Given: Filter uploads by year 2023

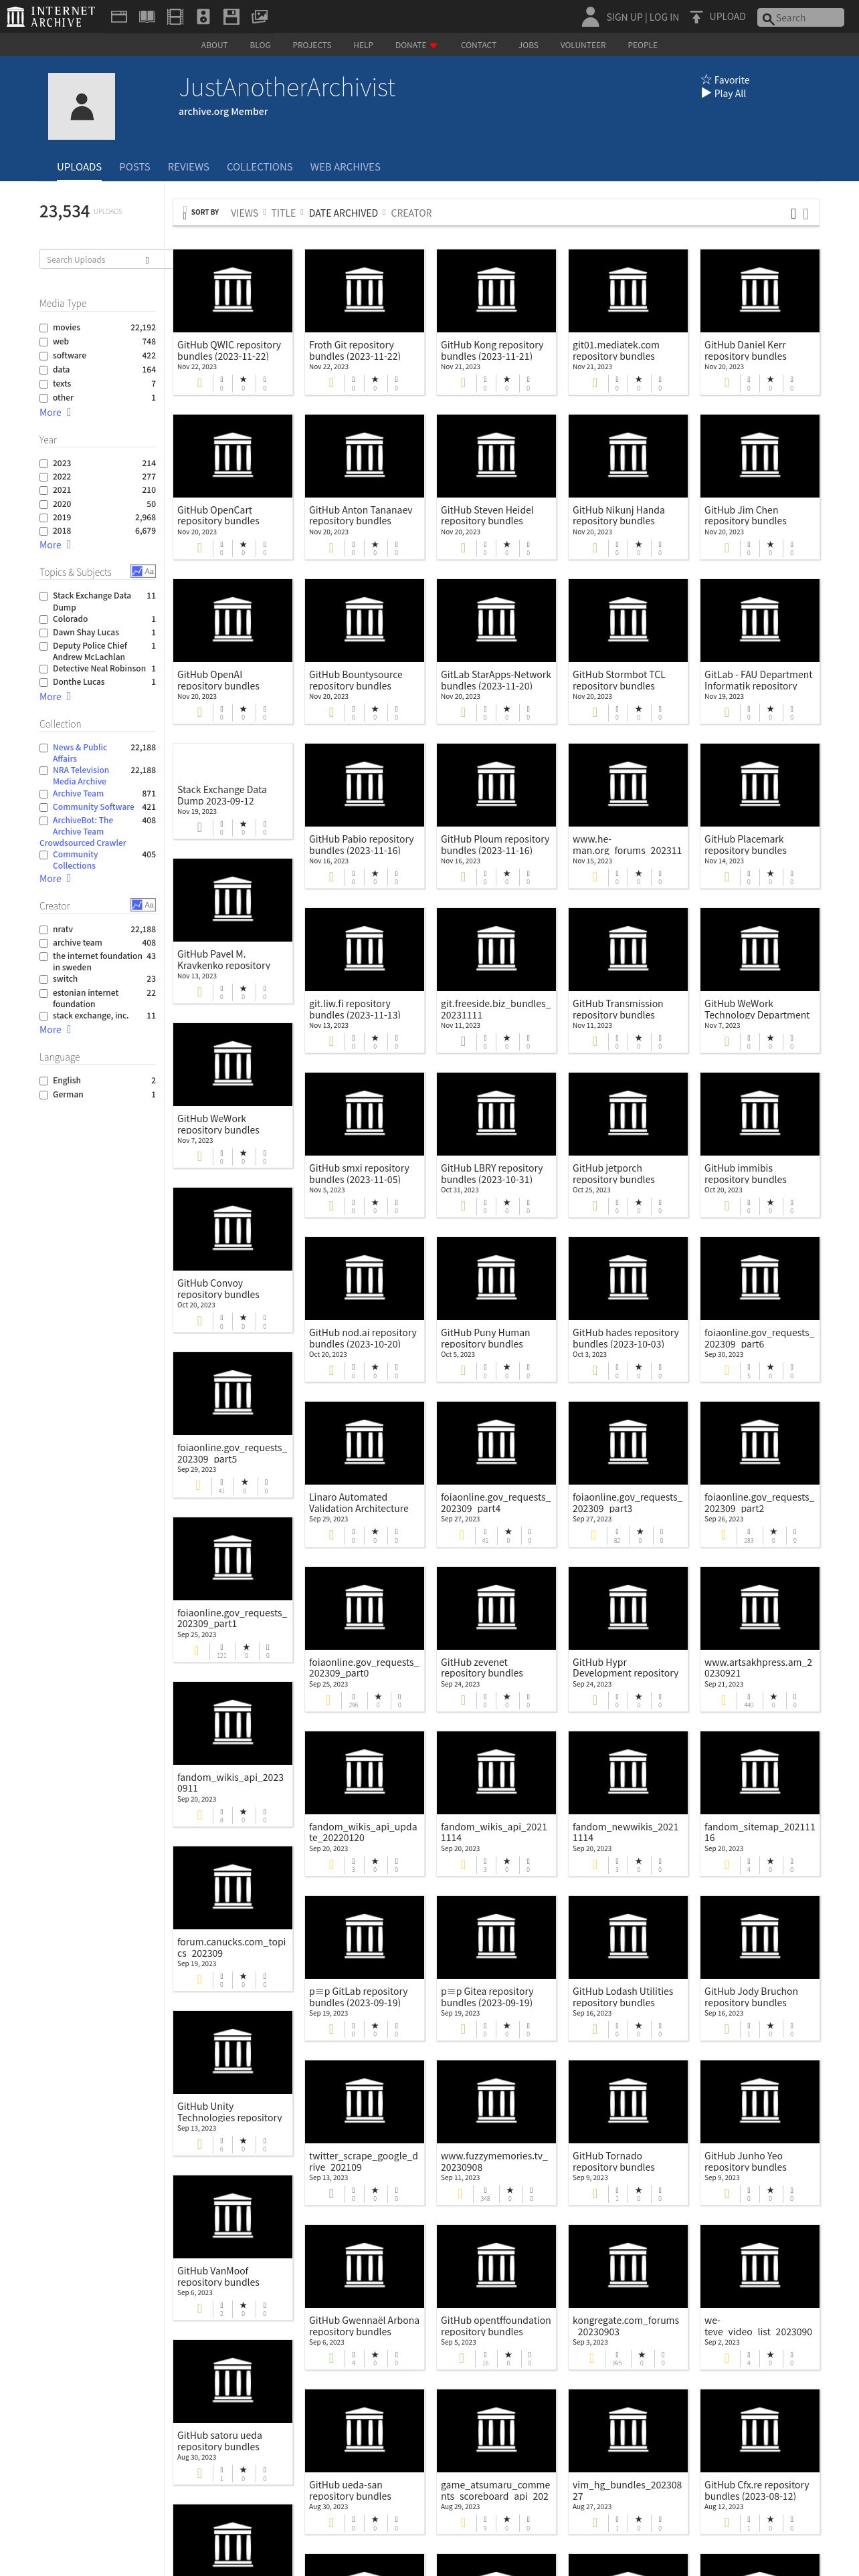Looking at the screenshot, I should tap(44, 464).
